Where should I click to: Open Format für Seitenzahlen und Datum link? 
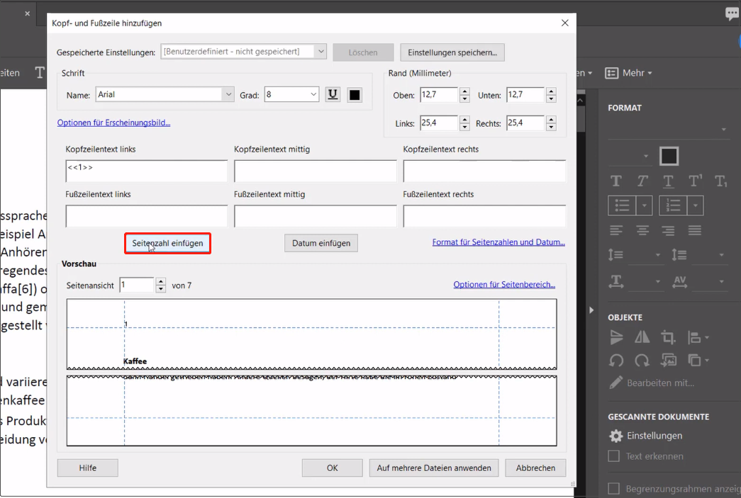point(498,242)
